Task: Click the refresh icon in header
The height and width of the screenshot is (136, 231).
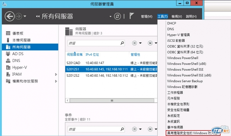Action: tap(118, 16)
